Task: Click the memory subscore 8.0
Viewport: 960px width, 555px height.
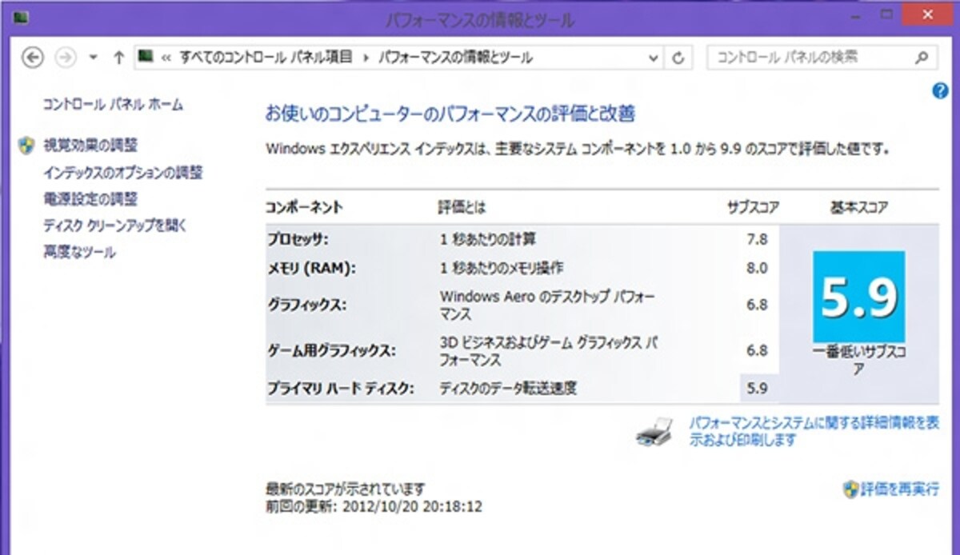Action: coord(756,267)
